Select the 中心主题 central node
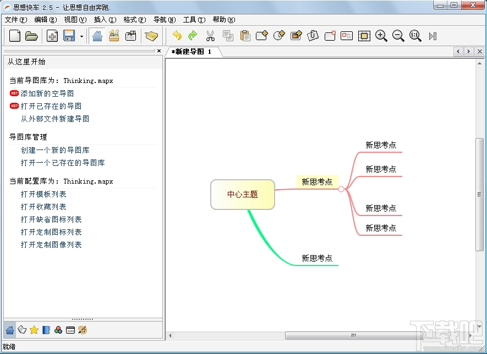This screenshot has width=487, height=354. 243,195
